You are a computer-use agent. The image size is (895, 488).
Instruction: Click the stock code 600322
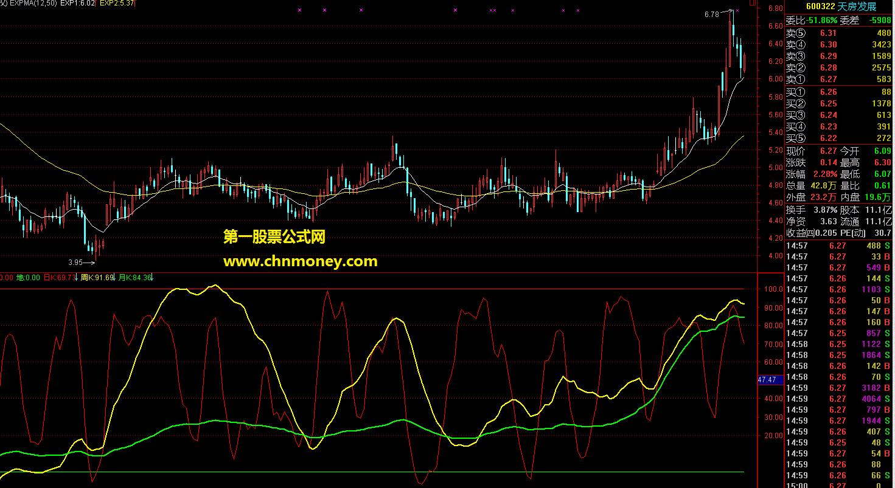click(x=820, y=7)
